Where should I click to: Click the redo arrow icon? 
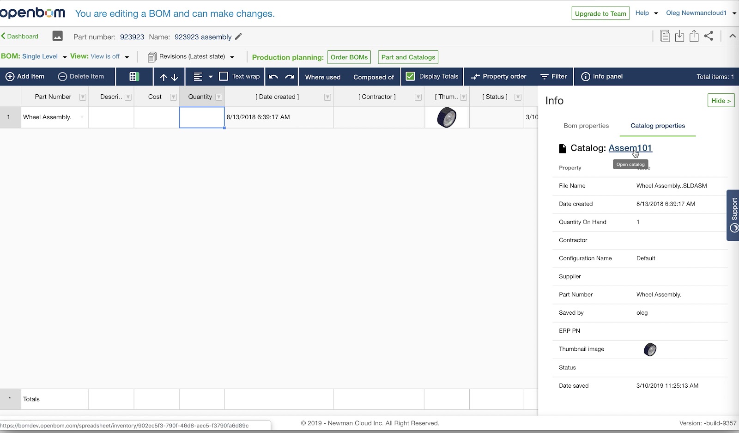tap(290, 77)
